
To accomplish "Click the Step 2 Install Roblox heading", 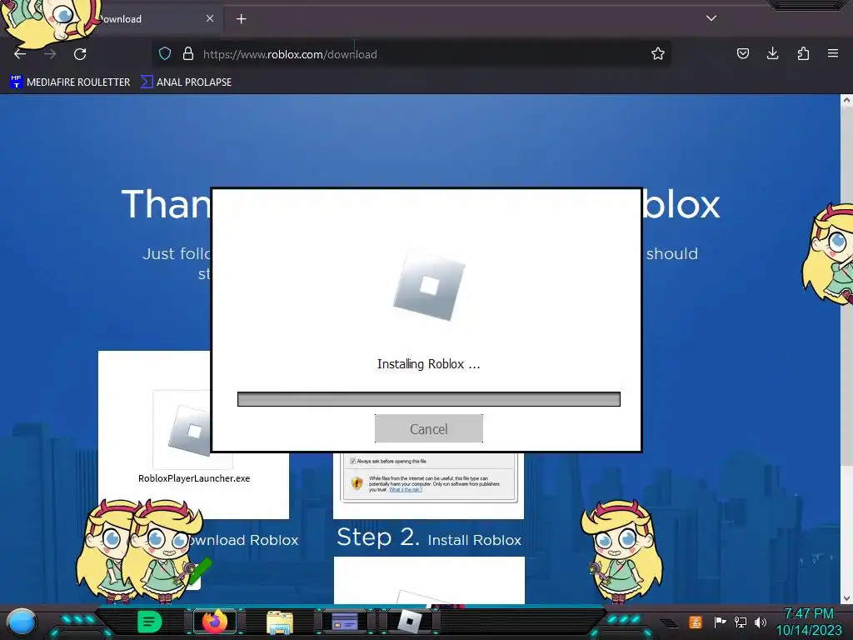I will tap(429, 537).
